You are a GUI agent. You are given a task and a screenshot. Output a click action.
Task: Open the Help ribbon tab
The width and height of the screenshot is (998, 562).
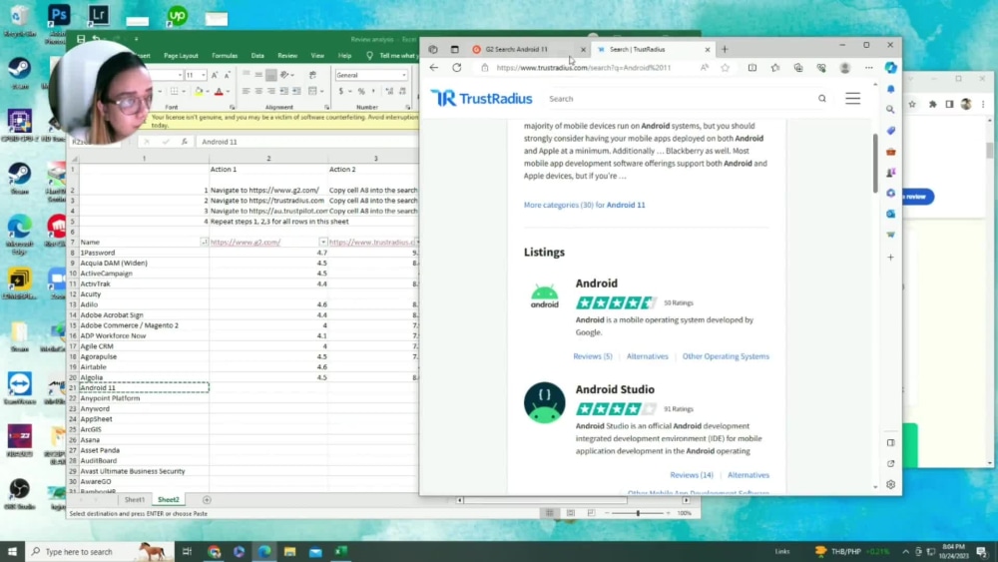point(344,56)
